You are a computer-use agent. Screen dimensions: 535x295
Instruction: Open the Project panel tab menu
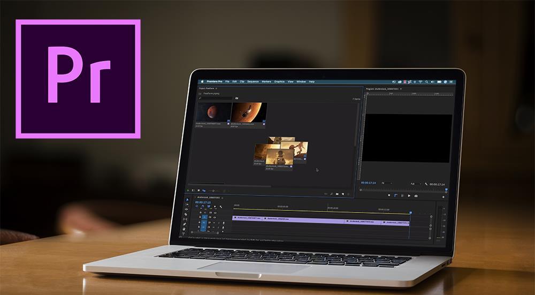point(216,88)
